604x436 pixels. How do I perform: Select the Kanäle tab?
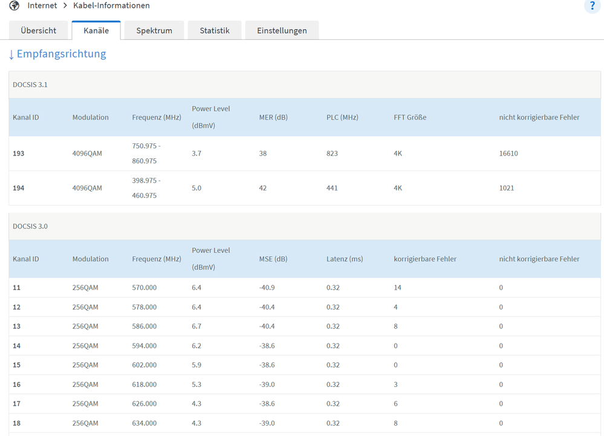click(x=96, y=30)
